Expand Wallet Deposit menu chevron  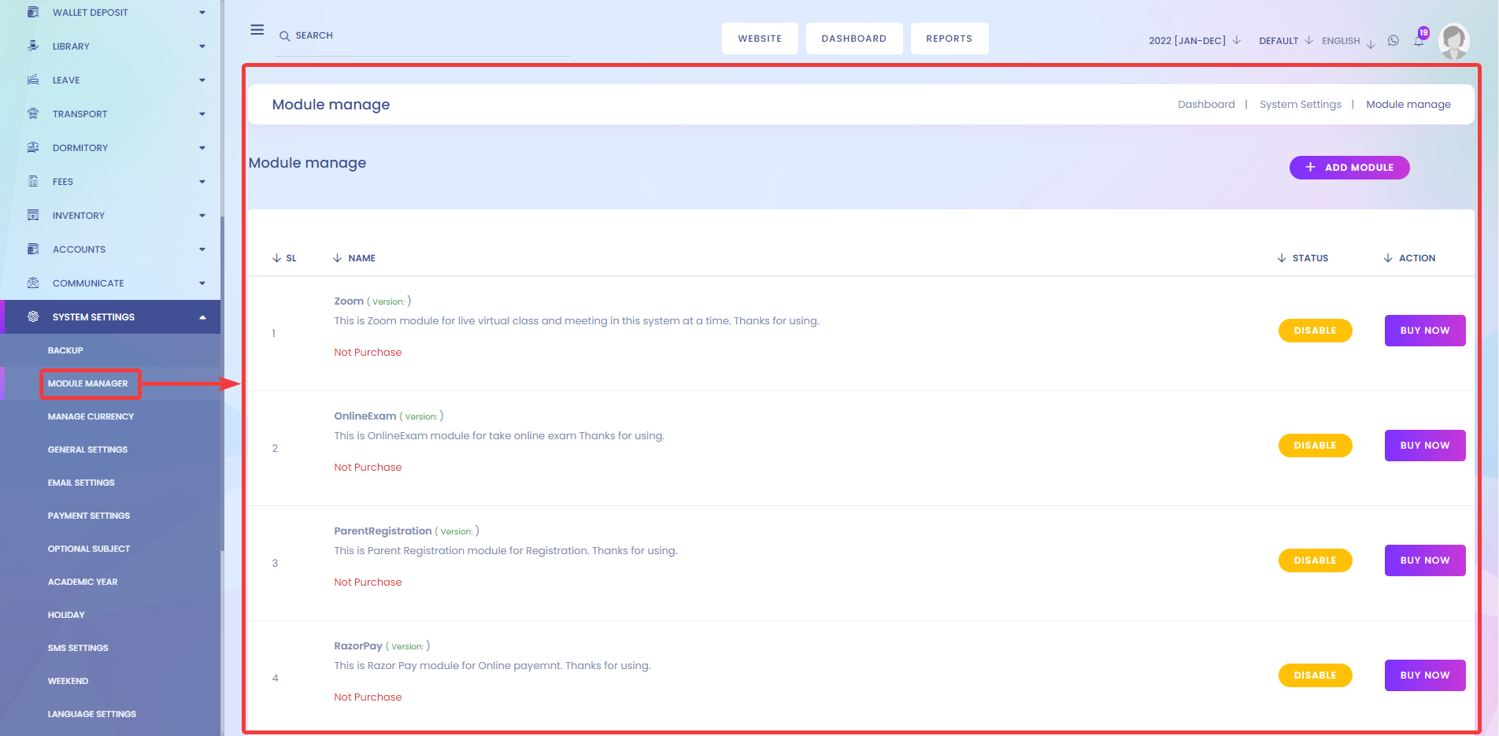(x=202, y=13)
